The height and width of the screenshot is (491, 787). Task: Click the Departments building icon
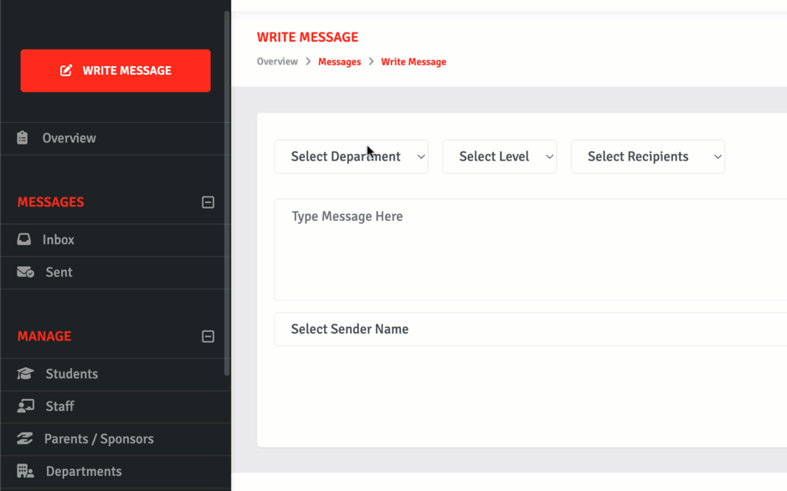point(25,471)
